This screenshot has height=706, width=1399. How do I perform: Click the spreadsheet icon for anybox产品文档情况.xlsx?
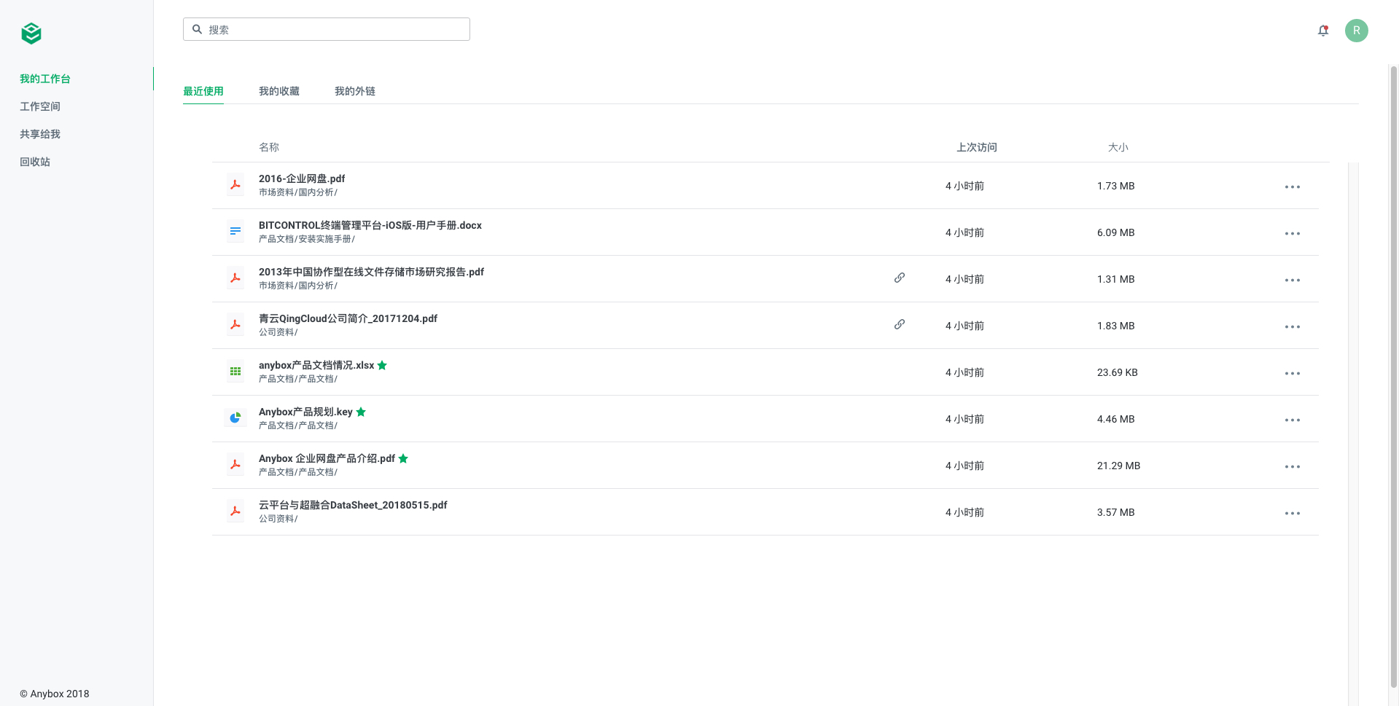click(235, 372)
